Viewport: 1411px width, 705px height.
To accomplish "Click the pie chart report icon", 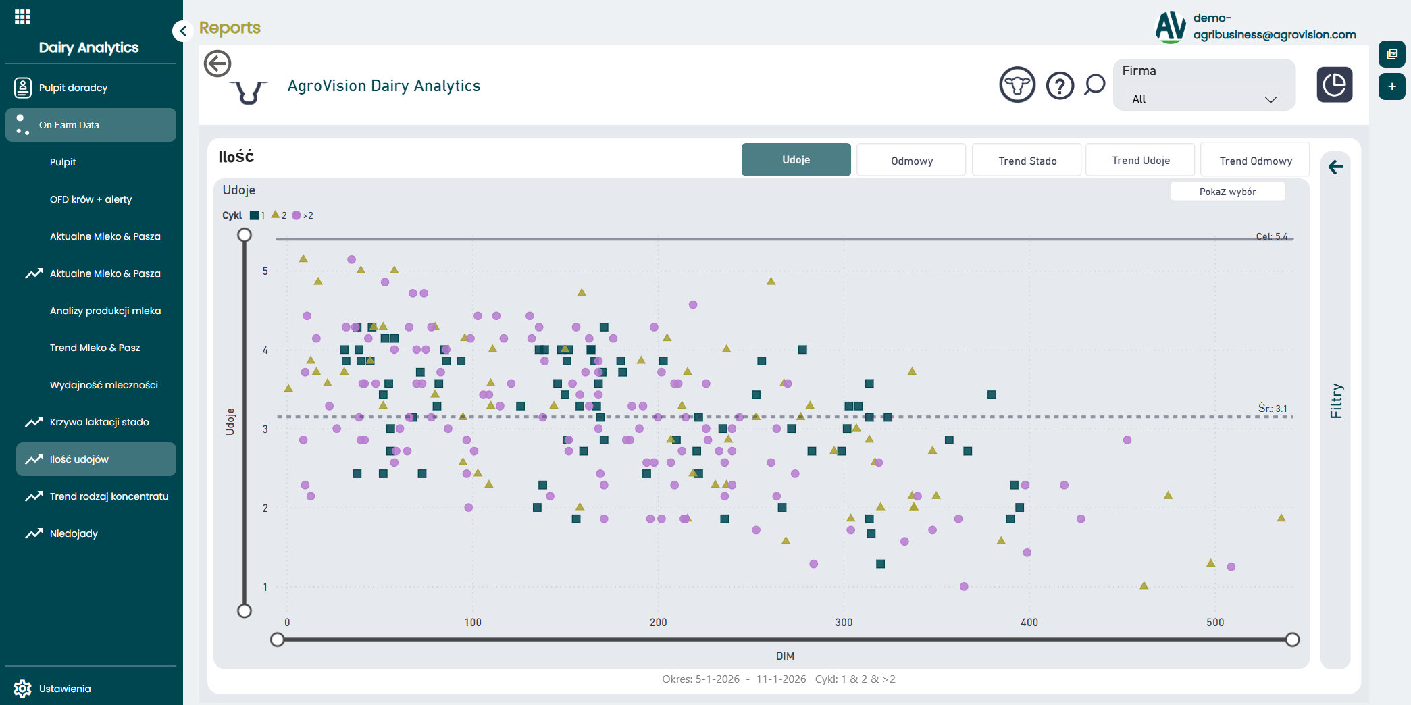I will [x=1334, y=85].
